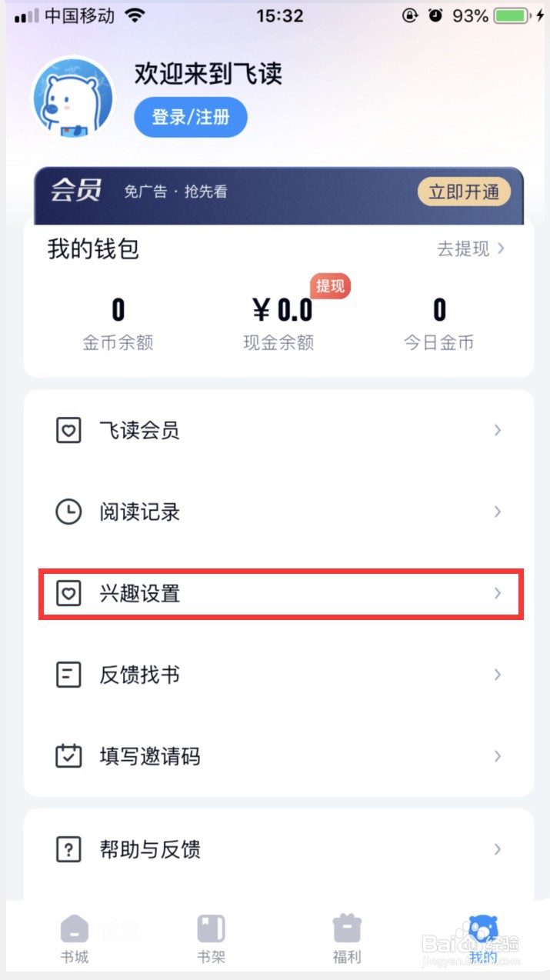The height and width of the screenshot is (980, 550).
Task: Tap the red 提现 badge
Action: [x=330, y=286]
